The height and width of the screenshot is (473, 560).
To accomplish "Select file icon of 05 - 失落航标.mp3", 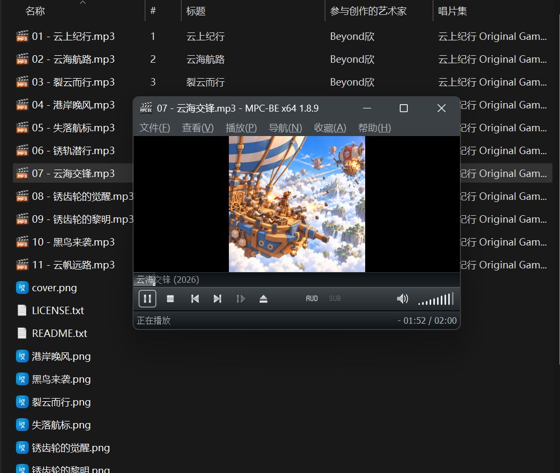I will (x=22, y=128).
